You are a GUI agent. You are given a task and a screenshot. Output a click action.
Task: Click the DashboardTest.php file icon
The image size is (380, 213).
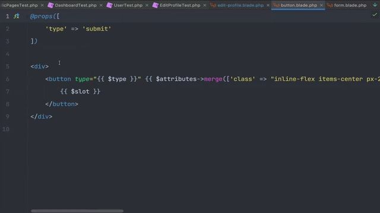click(x=50, y=5)
